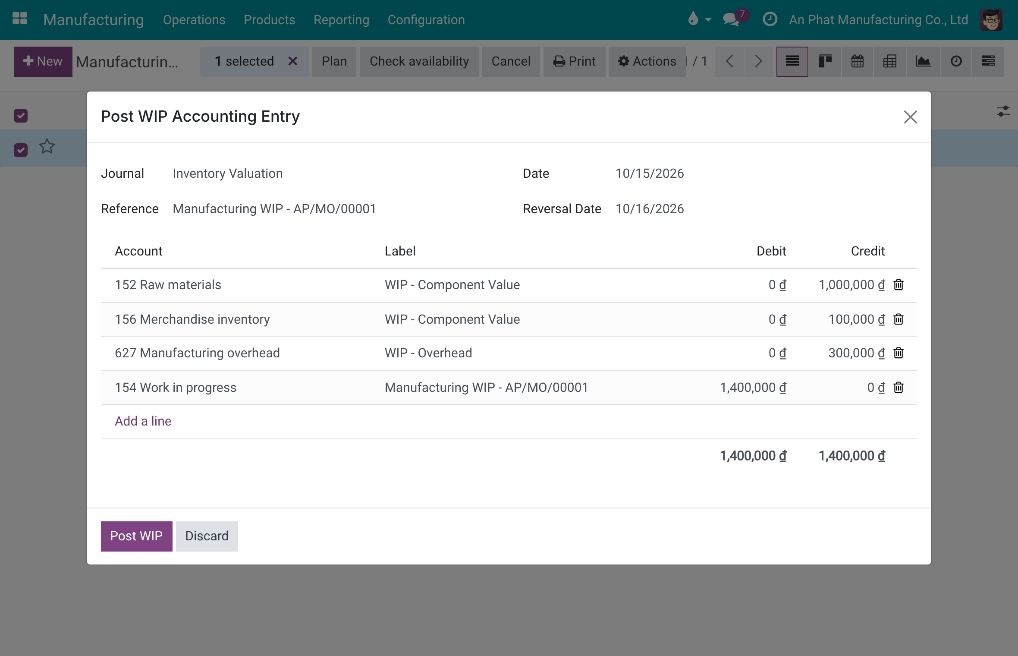
Task: Switch to kanban view
Action: pyautogui.click(x=825, y=61)
